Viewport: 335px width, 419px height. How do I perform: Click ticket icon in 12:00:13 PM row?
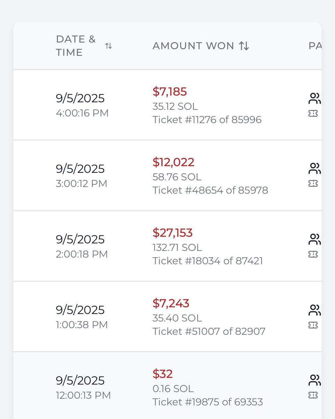point(313,395)
